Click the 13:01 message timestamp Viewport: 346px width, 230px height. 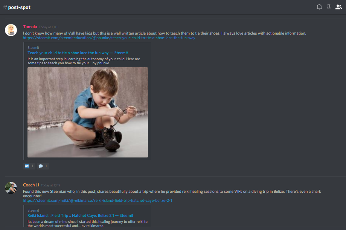click(x=49, y=27)
